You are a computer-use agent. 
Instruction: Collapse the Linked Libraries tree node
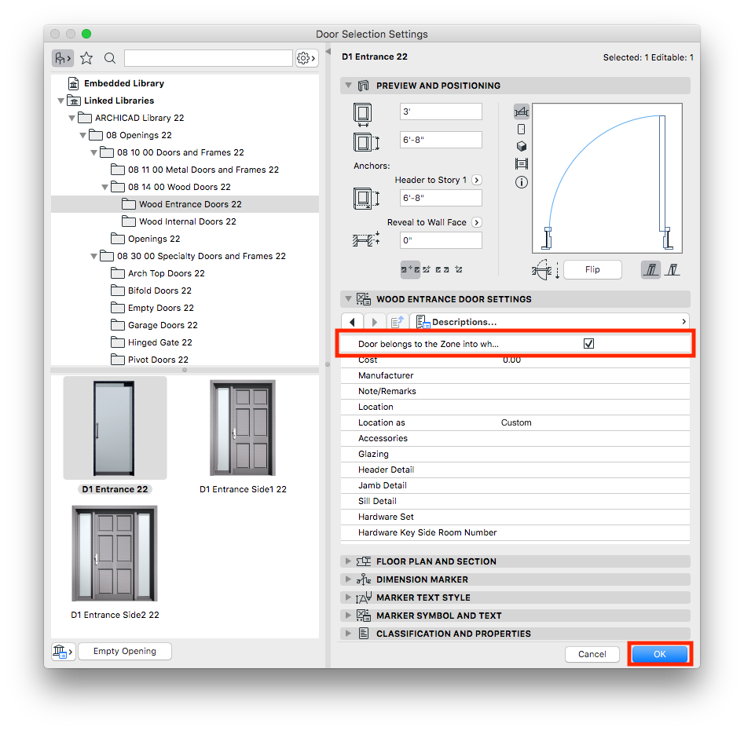[60, 101]
